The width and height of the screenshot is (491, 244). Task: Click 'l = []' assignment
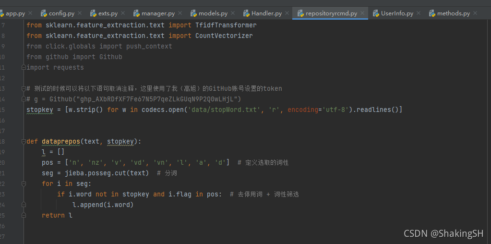pos(53,152)
